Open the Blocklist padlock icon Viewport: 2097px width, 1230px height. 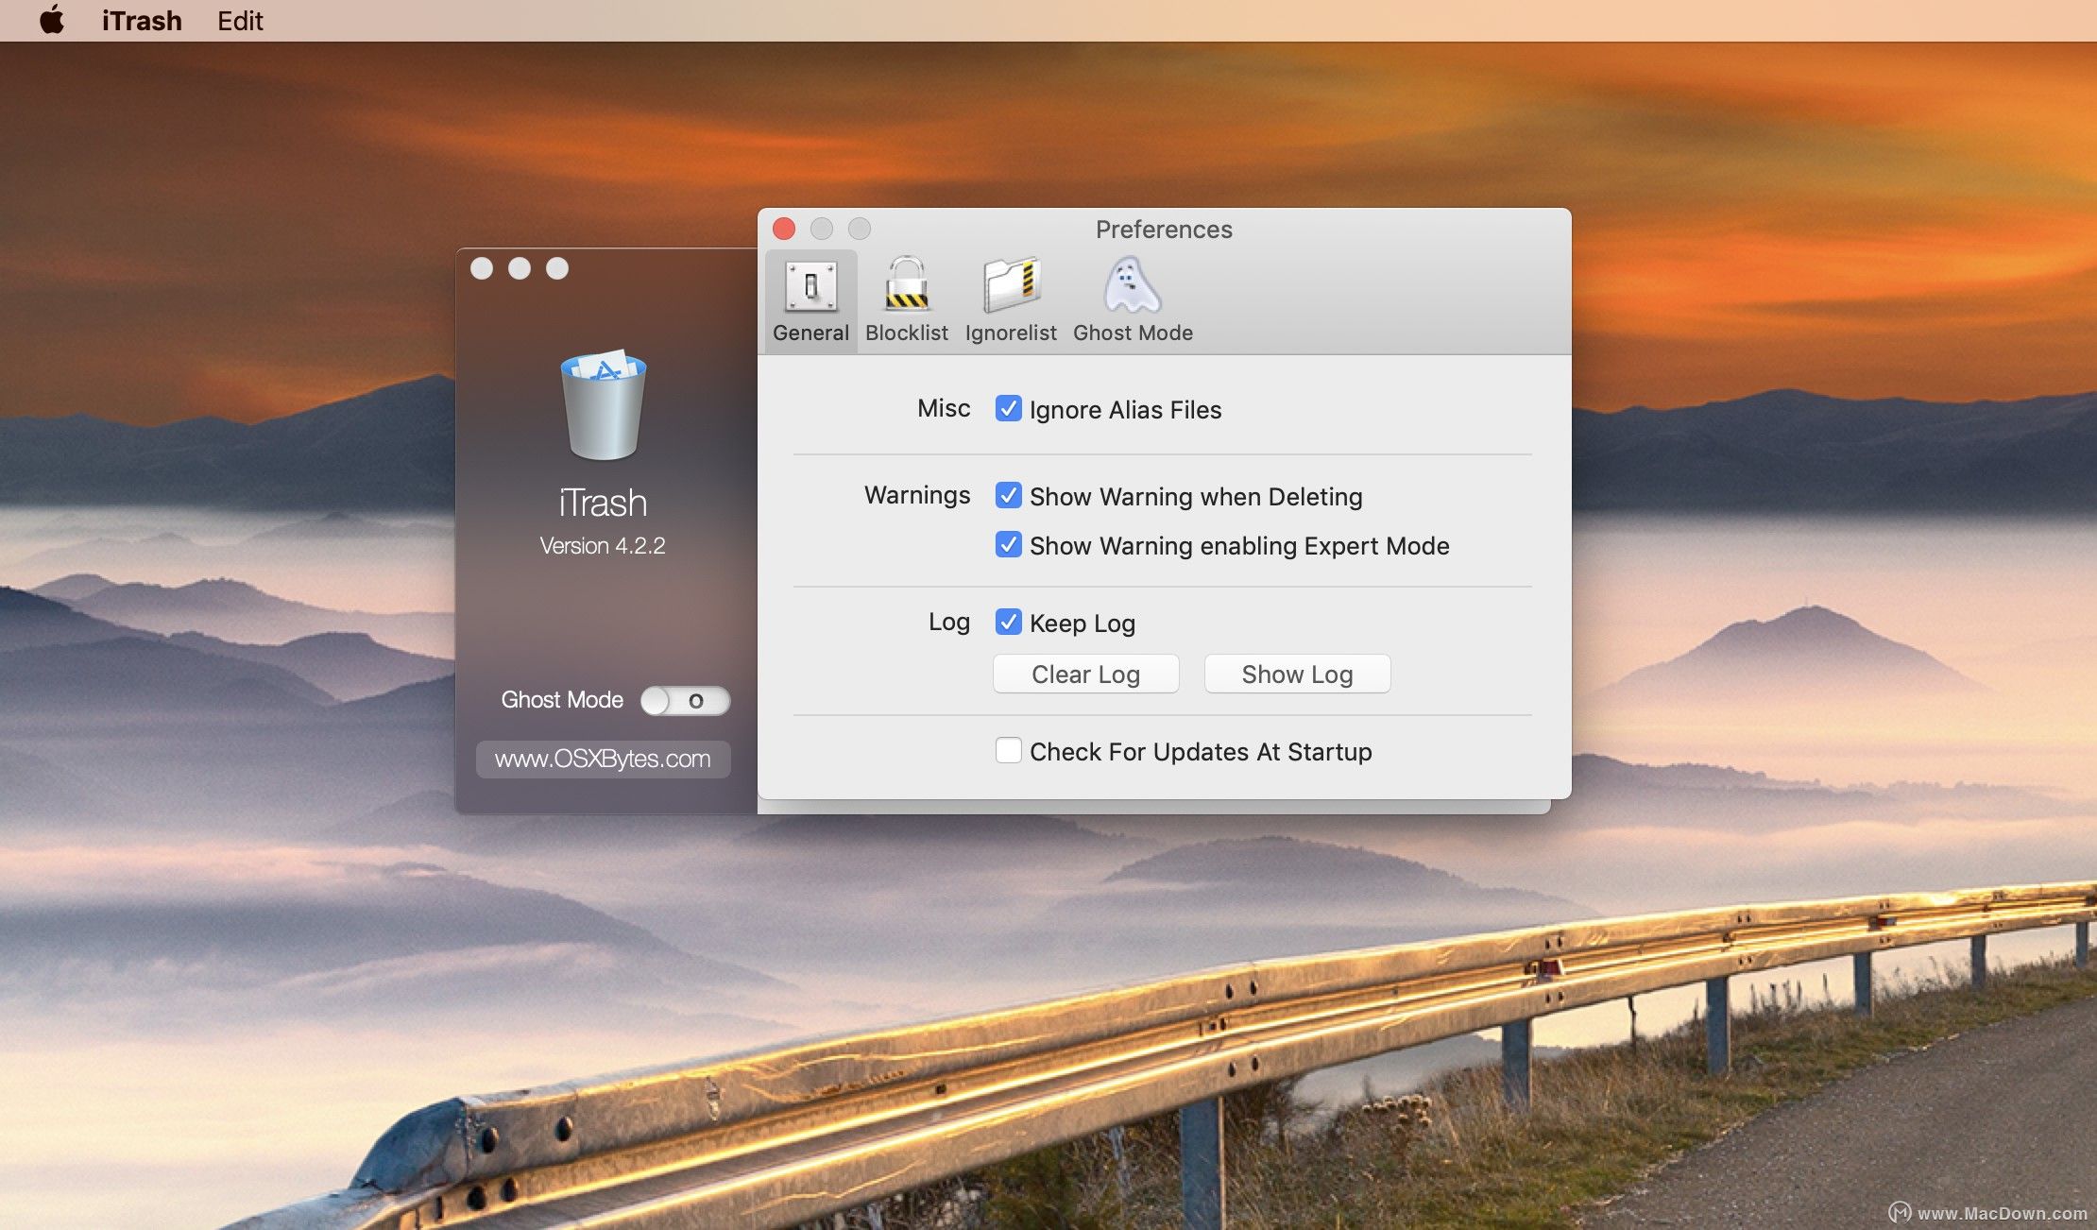tap(906, 285)
